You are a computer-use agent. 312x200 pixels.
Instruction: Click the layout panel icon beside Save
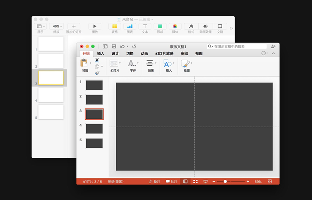pos(105,46)
